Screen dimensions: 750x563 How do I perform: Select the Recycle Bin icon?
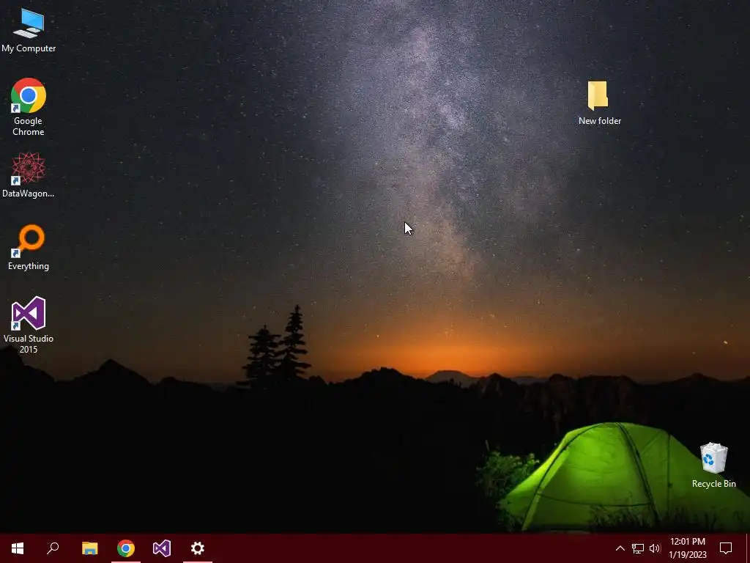(713, 465)
